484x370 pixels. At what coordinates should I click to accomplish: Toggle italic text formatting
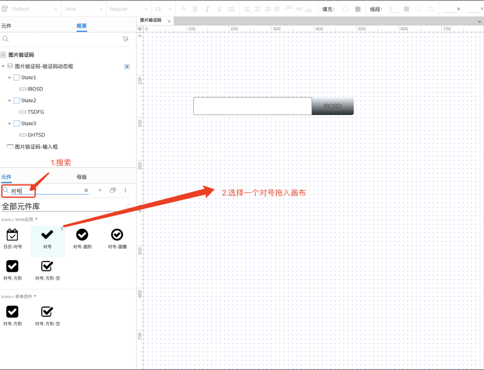[207, 8]
